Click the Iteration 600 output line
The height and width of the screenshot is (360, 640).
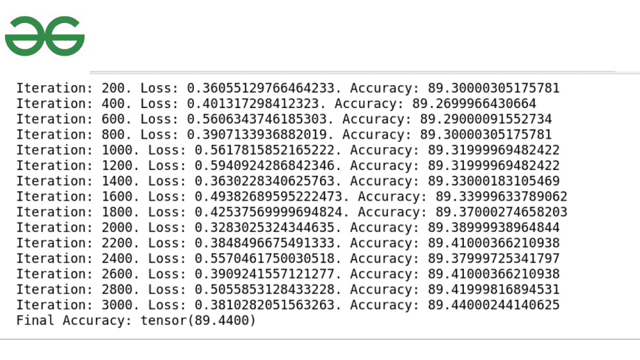point(284,119)
